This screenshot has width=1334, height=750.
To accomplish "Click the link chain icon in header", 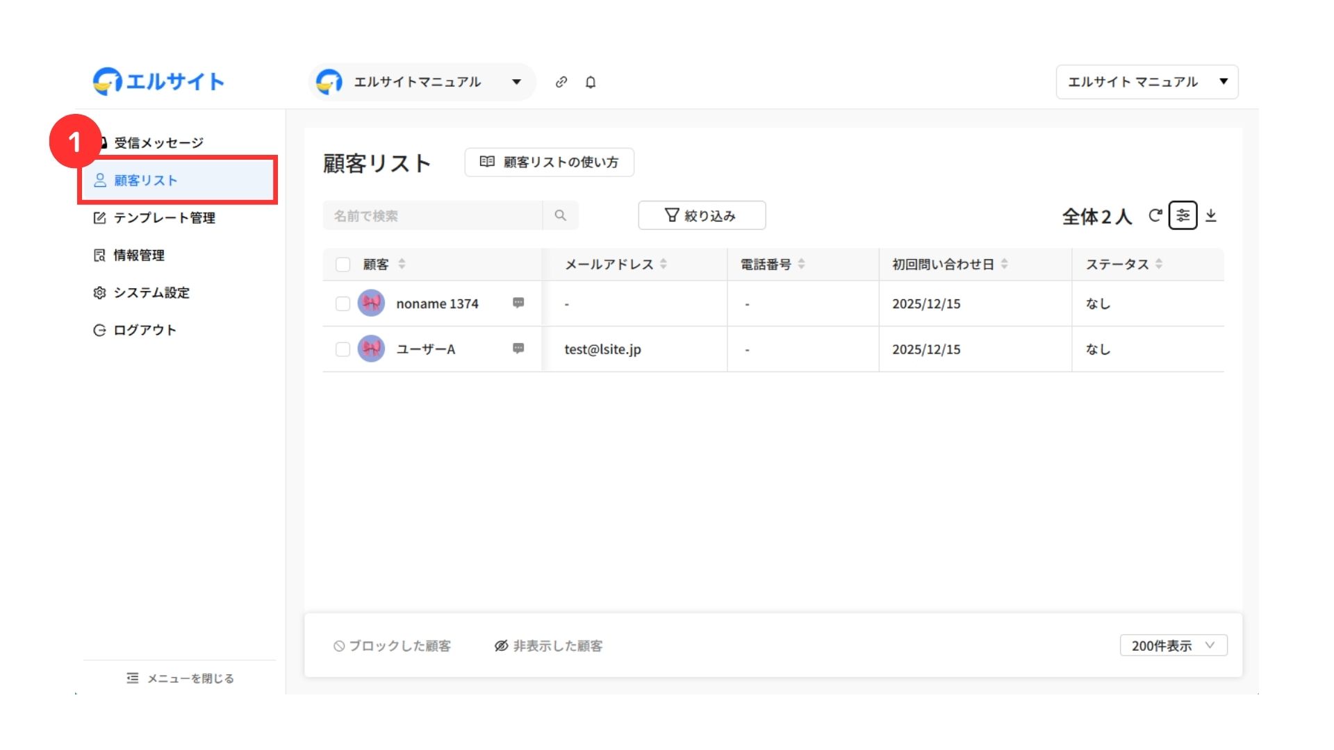I will click(x=561, y=82).
